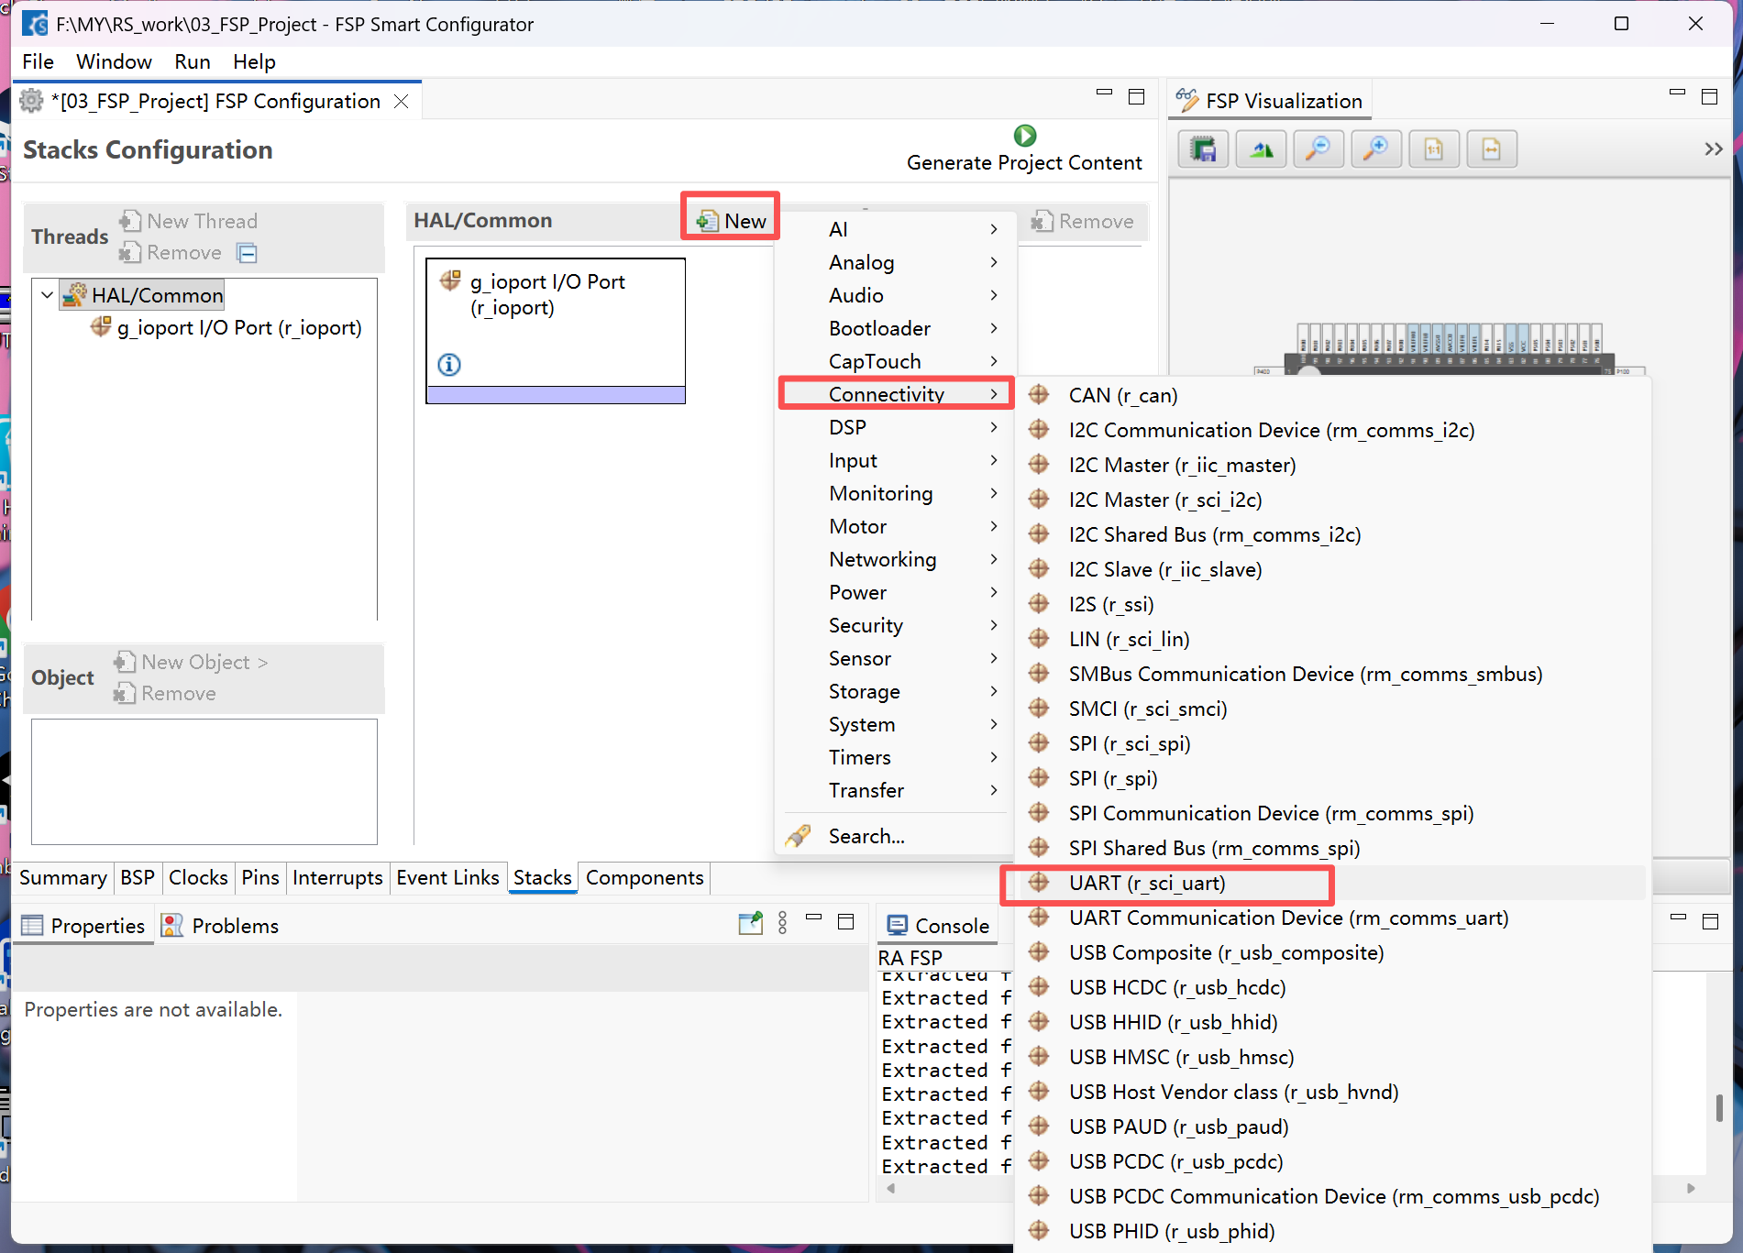Select the g_ioport I/O Port stack box
1743x1253 pixels.
(556, 330)
